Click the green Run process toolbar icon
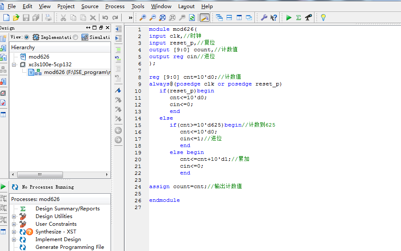Image resolution: width=401 pixels, height=251 pixels. pos(289,18)
